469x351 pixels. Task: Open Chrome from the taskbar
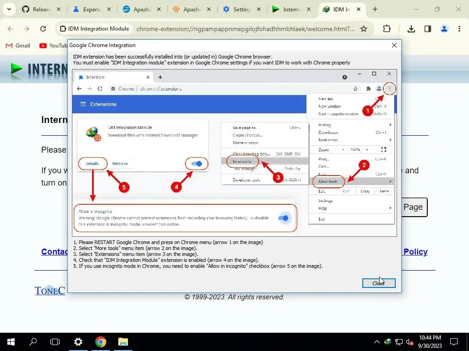(101, 342)
